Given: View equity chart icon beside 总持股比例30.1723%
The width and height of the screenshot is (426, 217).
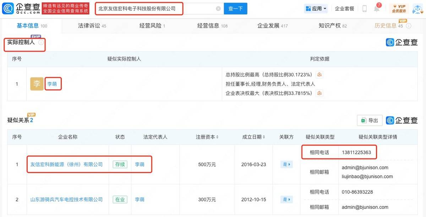Looking at the screenshot, I should coord(319,75).
